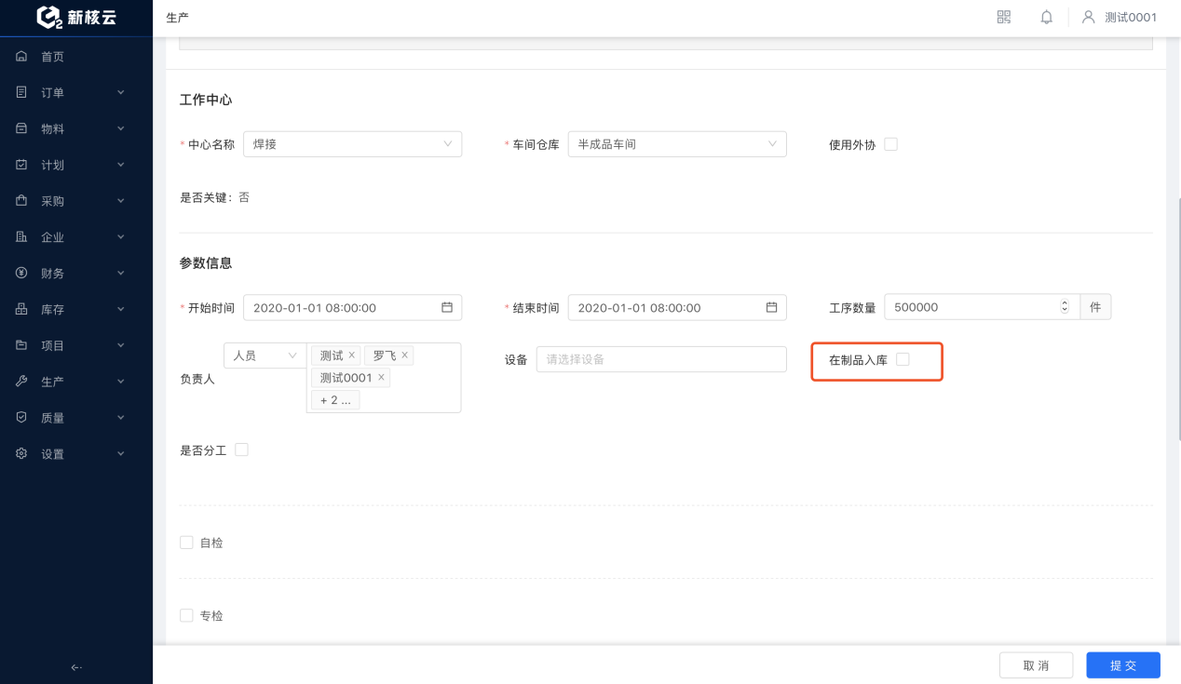Expand the 订单 menu chevron
This screenshot has height=684, width=1181.
click(120, 92)
